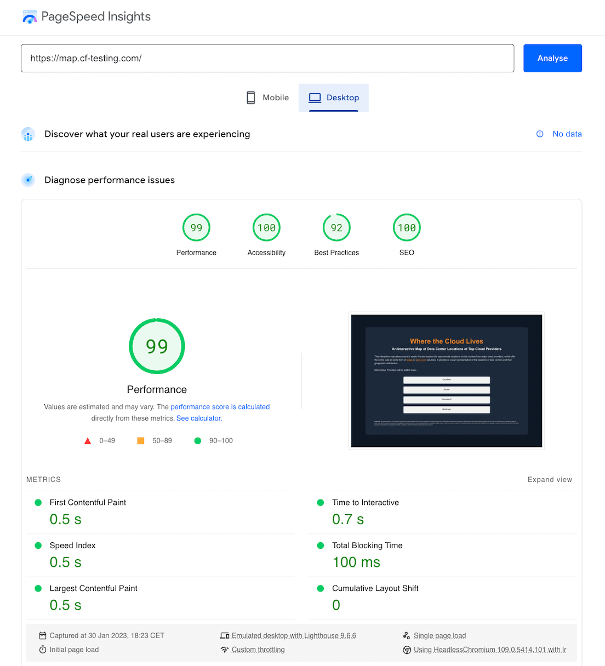The width and height of the screenshot is (605, 666).
Task: Click the desktop laptop icon
Action: pos(315,97)
